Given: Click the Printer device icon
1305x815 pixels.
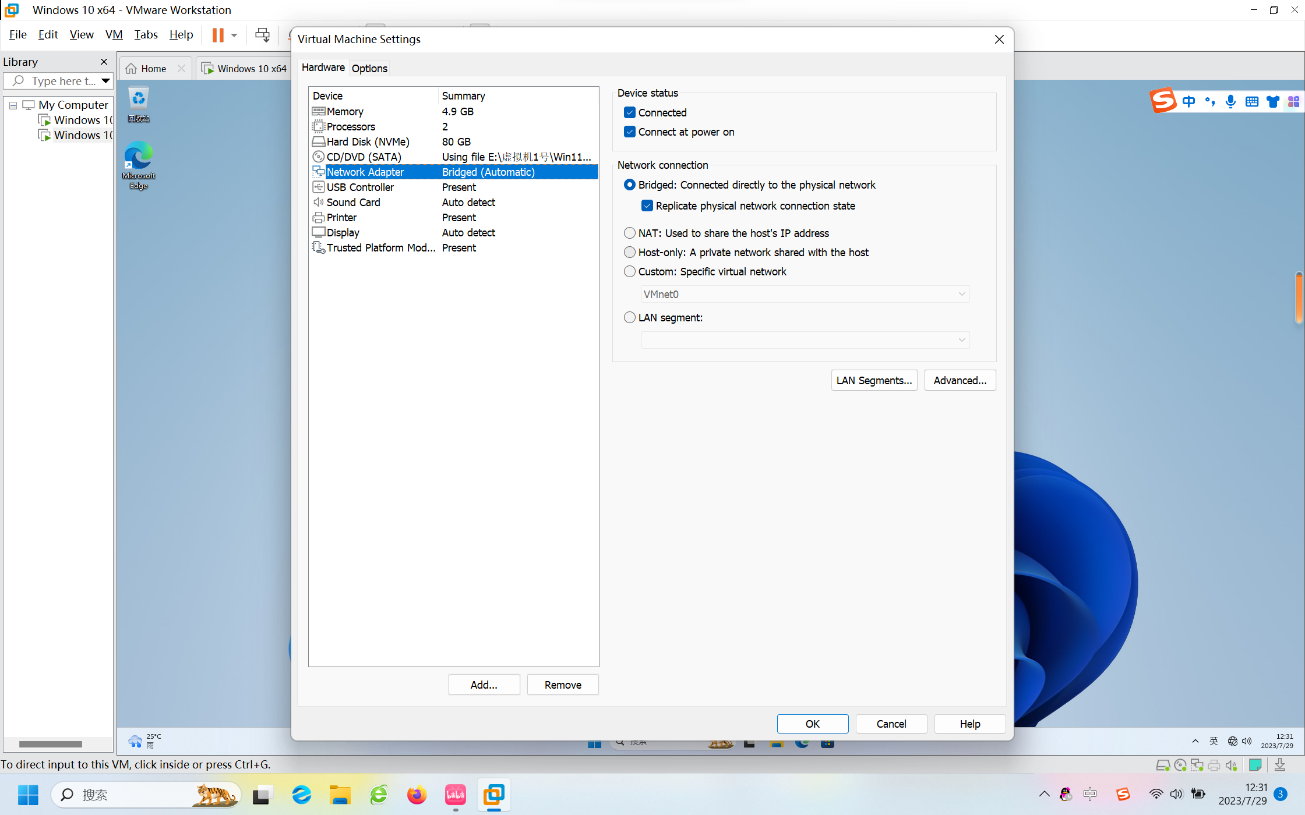Looking at the screenshot, I should click(x=318, y=217).
